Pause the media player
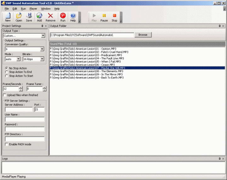227x180 pixels. coord(104,17)
